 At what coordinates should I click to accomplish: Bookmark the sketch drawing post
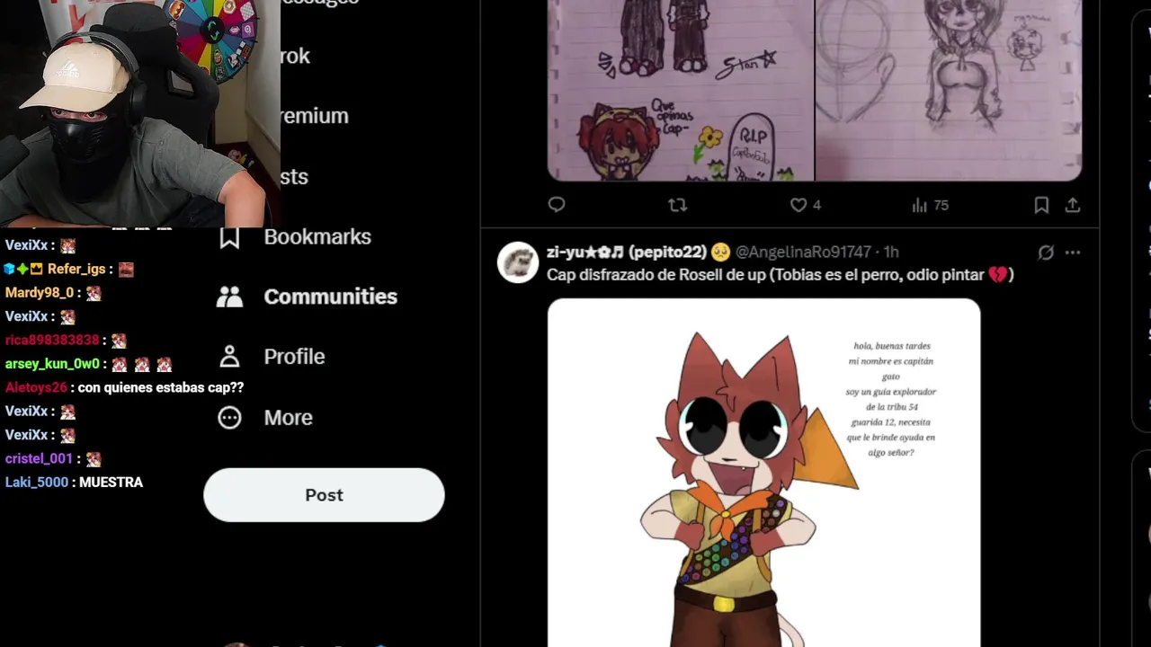(1041, 205)
